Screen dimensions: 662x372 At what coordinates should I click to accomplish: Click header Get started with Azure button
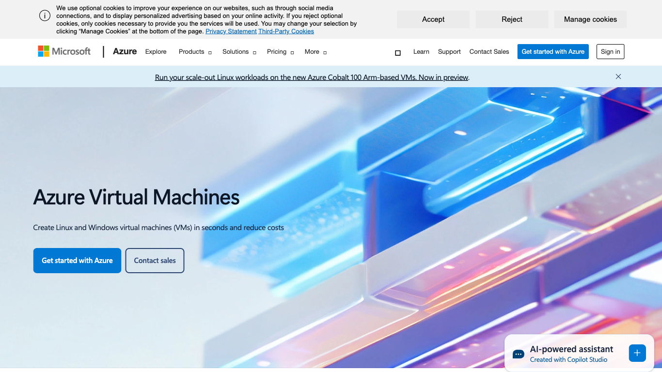tap(553, 52)
